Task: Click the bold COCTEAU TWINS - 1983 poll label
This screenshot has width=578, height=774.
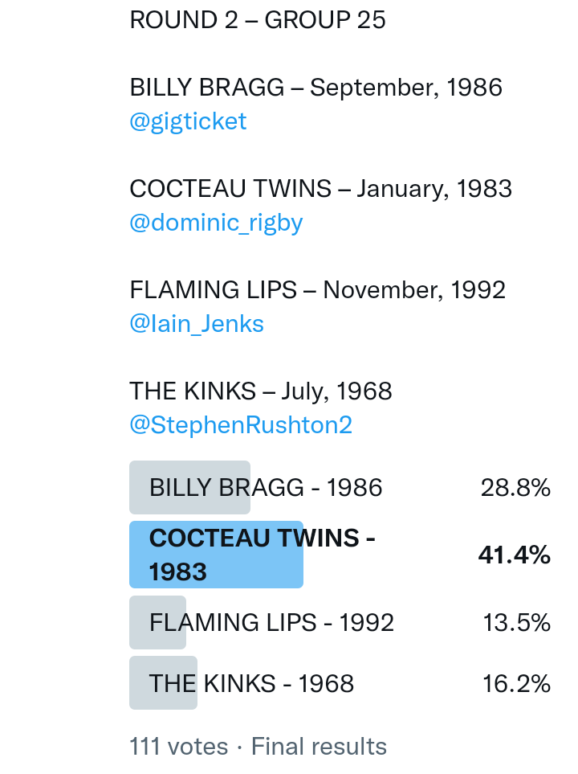Action: tap(262, 555)
